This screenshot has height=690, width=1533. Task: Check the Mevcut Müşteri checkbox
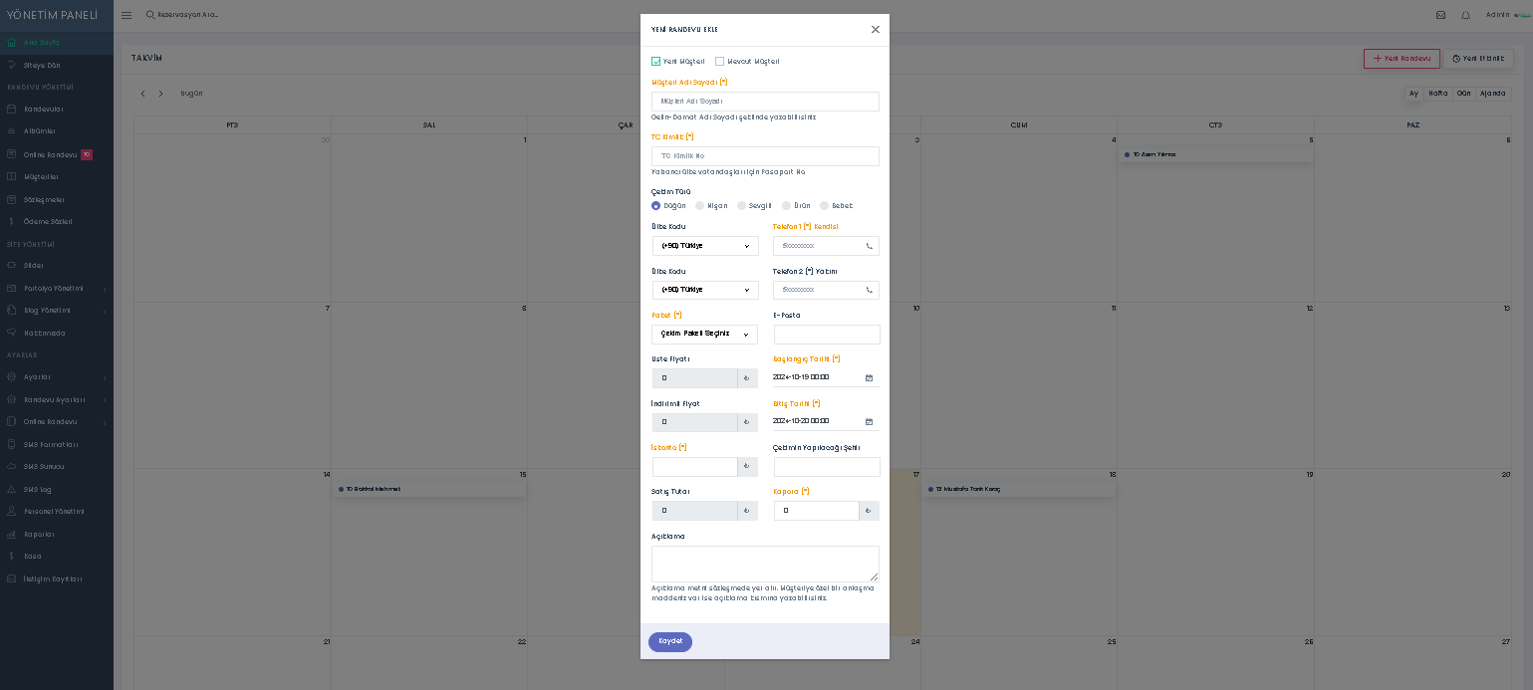pos(720,62)
